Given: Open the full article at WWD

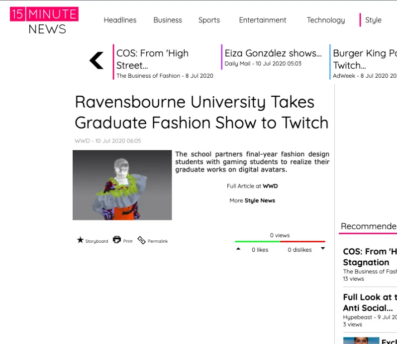Looking at the screenshot, I should (270, 186).
